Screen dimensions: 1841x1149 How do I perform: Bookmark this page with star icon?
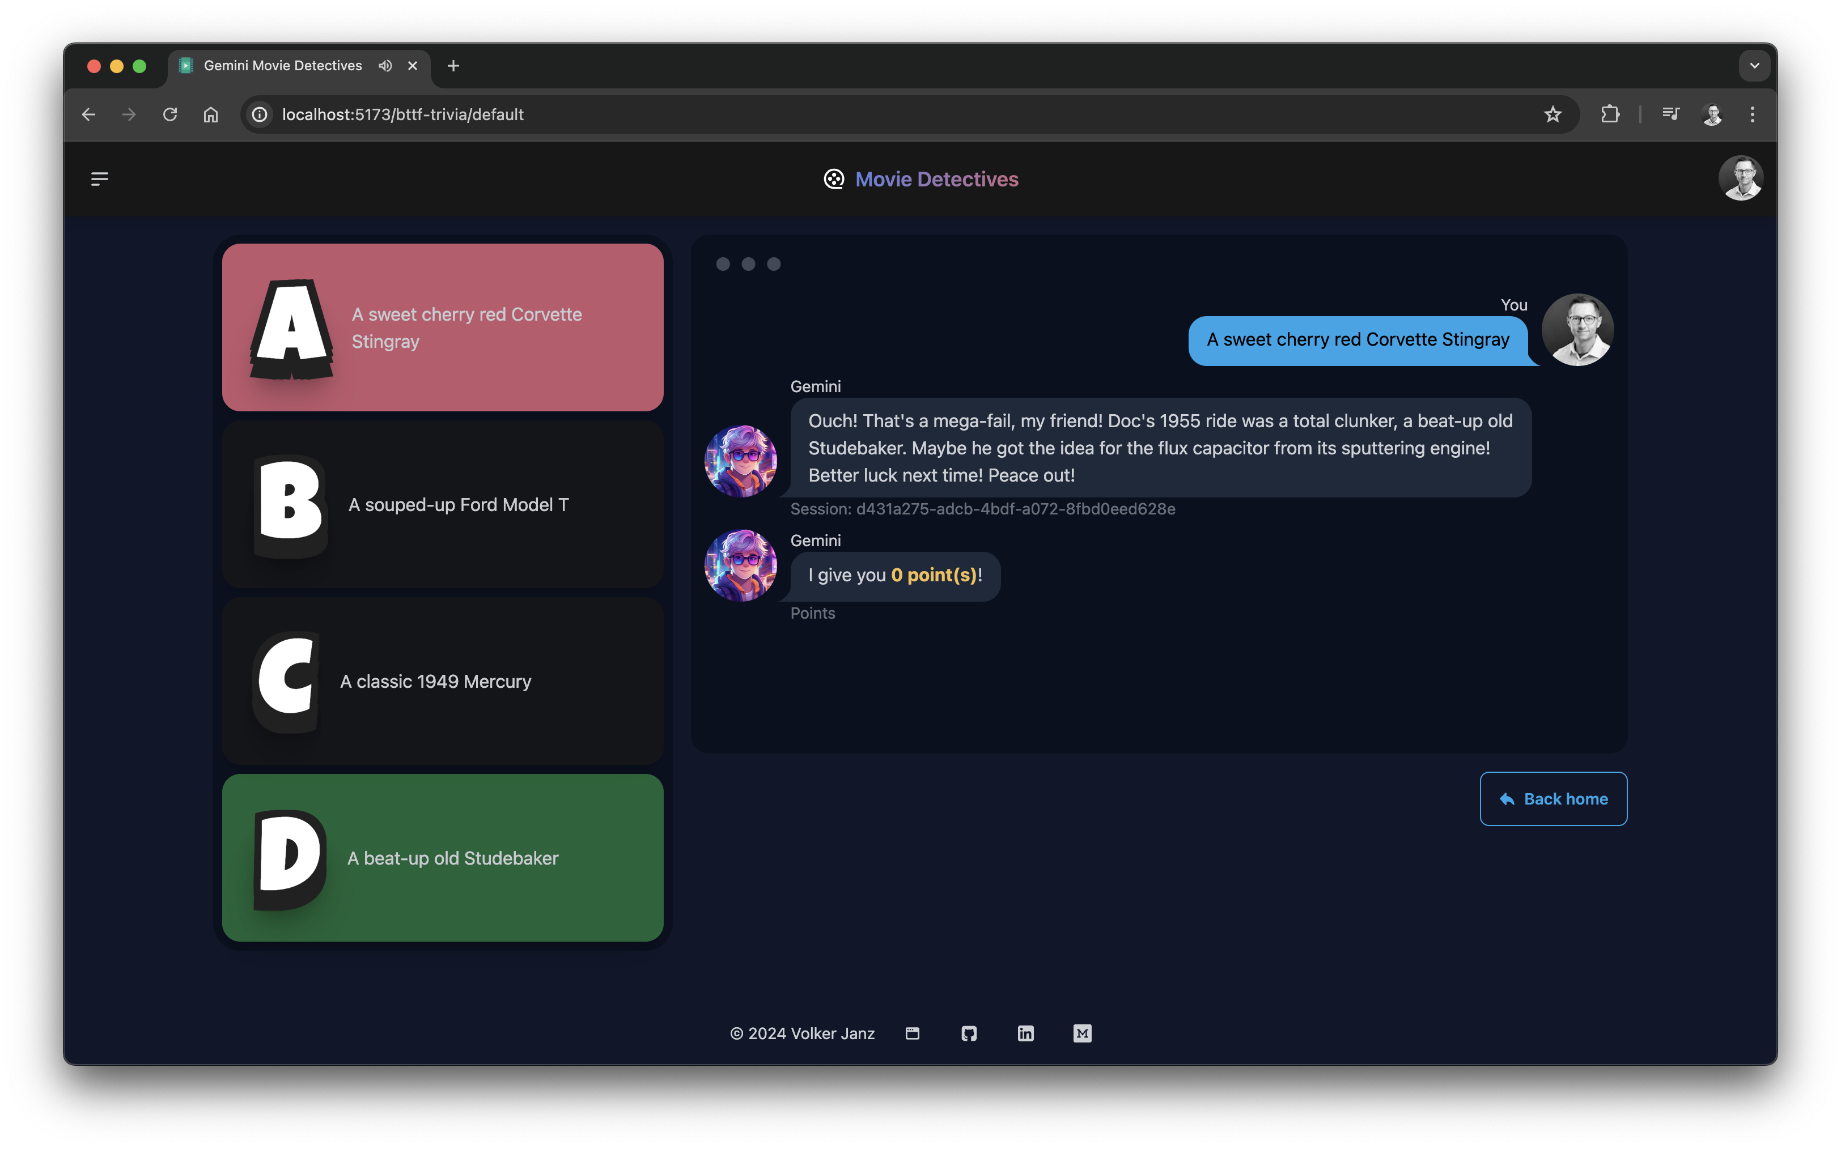tap(1552, 115)
